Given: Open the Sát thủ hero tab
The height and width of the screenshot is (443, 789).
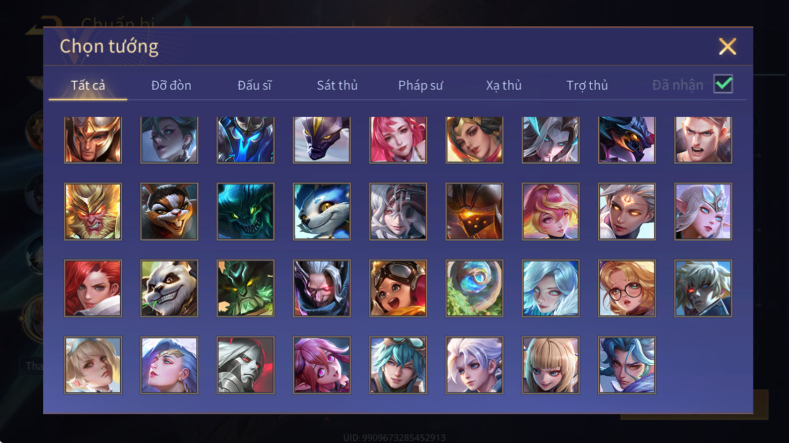Looking at the screenshot, I should [x=337, y=85].
